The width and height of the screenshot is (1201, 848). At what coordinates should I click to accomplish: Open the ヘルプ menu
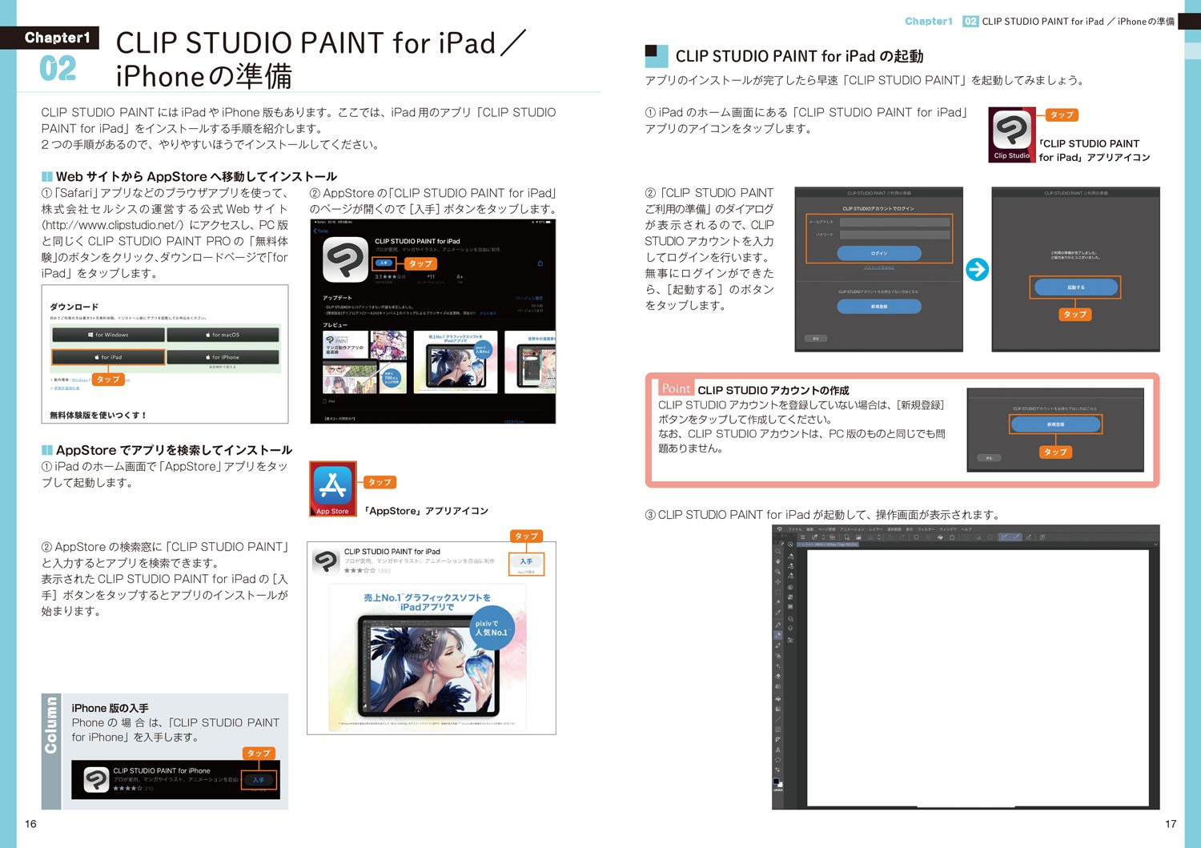click(x=966, y=529)
